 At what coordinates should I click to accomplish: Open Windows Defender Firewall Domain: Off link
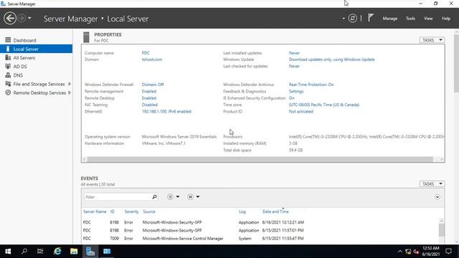(153, 85)
